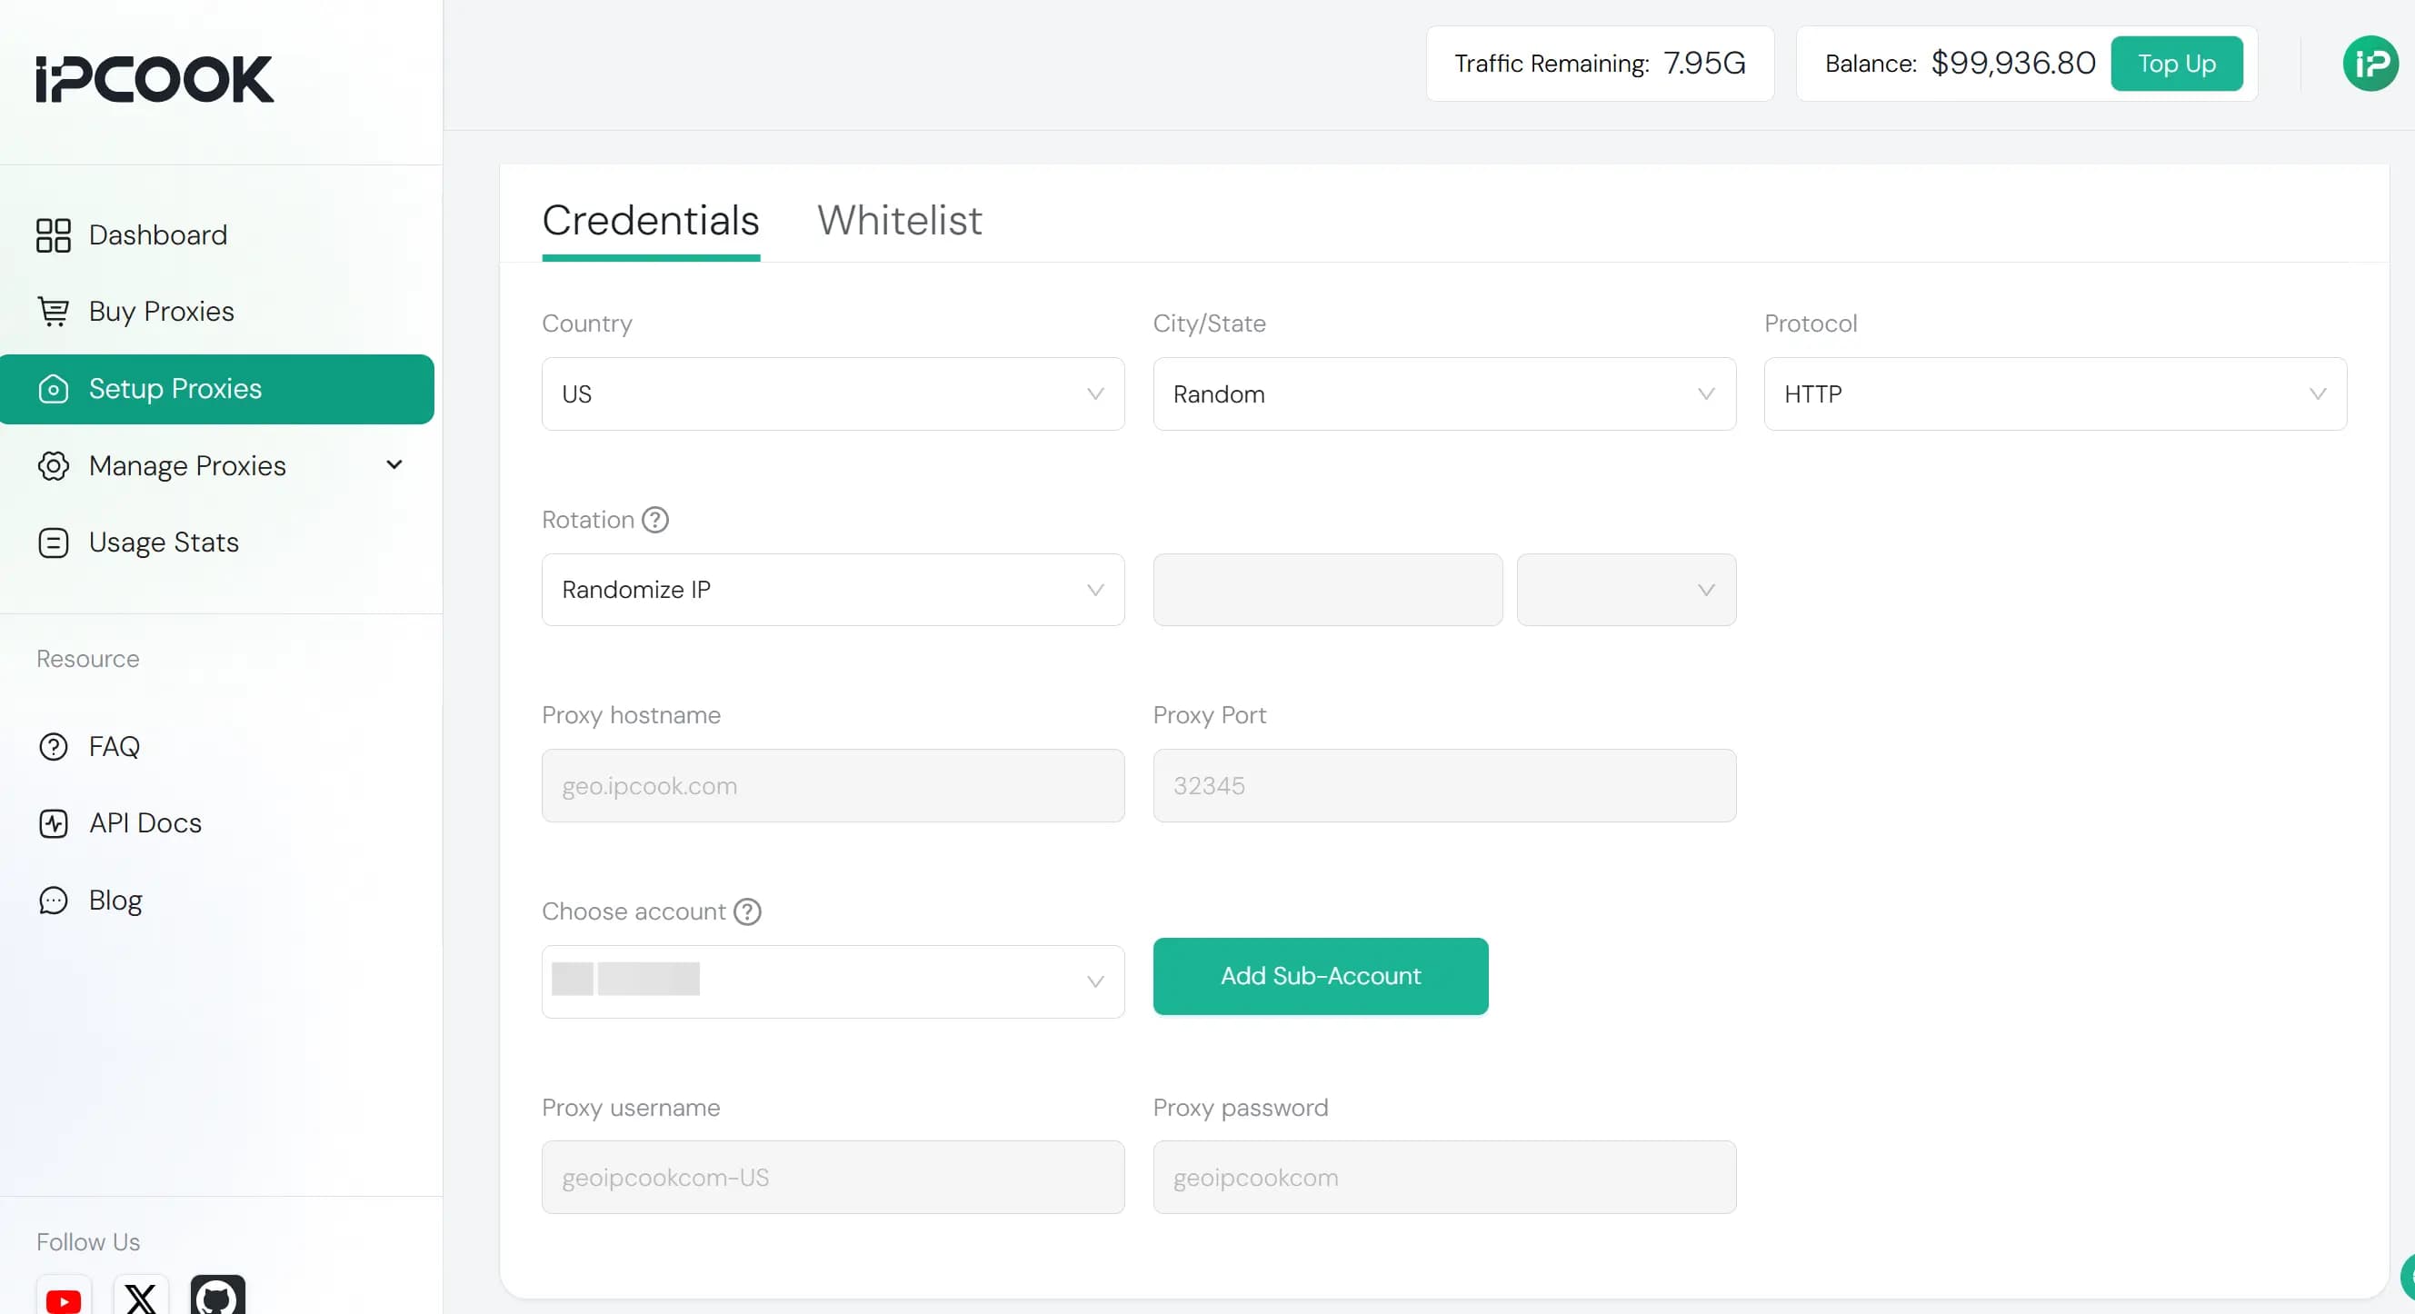
Task: Select Buy Proxies in the sidebar
Action: coord(160,312)
